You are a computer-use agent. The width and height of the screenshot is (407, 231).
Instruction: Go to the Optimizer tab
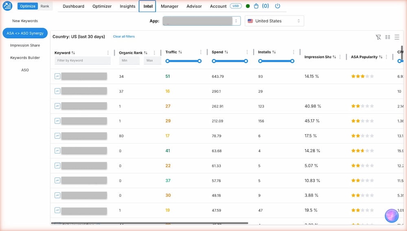pos(102,6)
